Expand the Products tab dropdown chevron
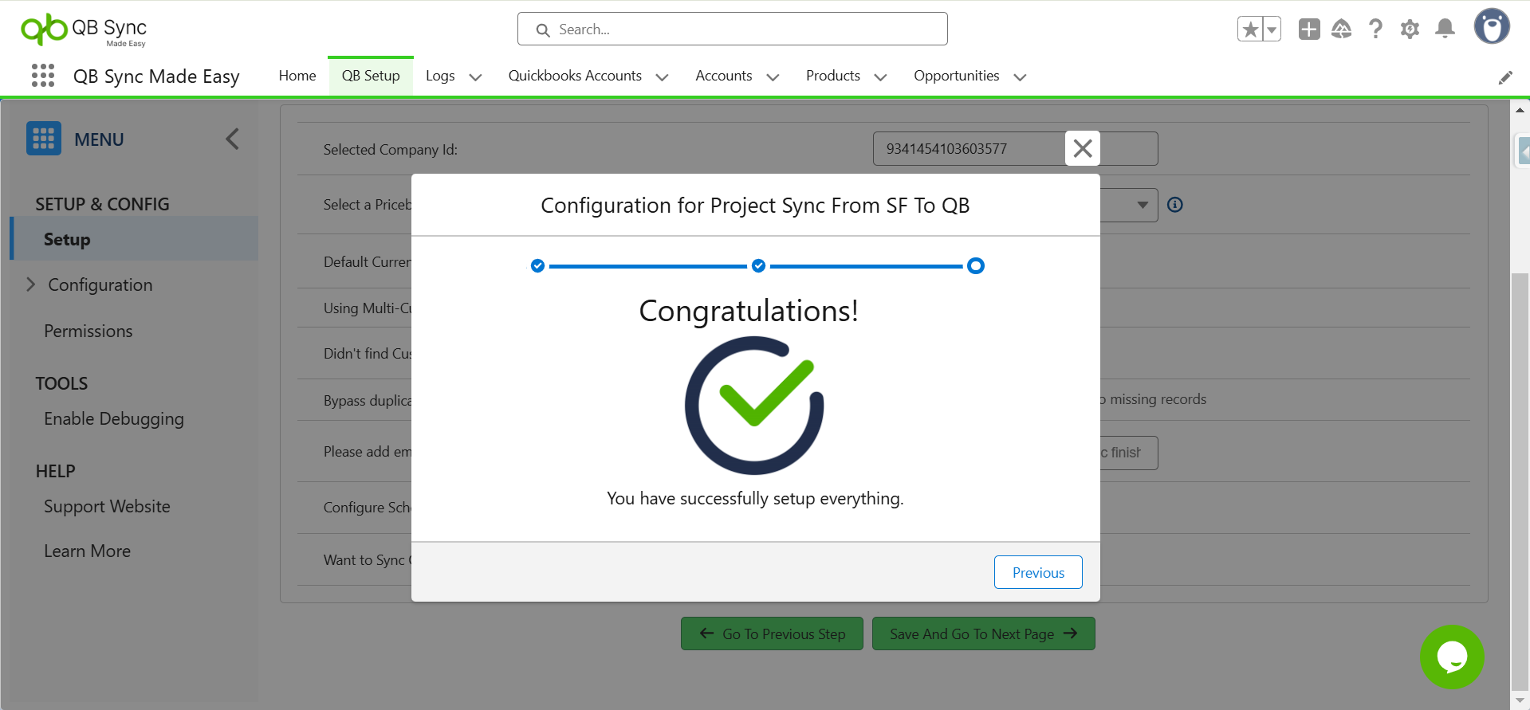The height and width of the screenshot is (710, 1530). coord(881,77)
